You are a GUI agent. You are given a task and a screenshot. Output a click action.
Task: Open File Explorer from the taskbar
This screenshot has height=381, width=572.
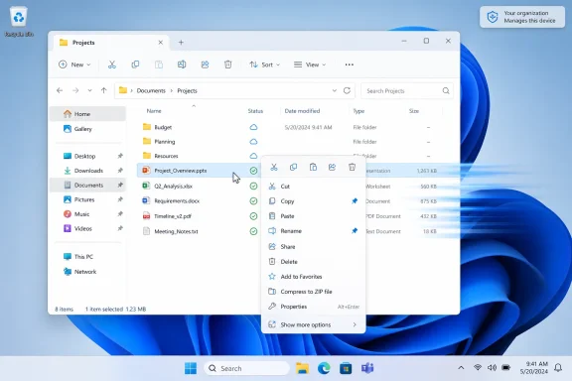[302, 368]
